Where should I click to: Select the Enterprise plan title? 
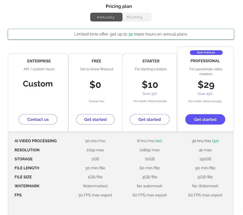coord(39,61)
